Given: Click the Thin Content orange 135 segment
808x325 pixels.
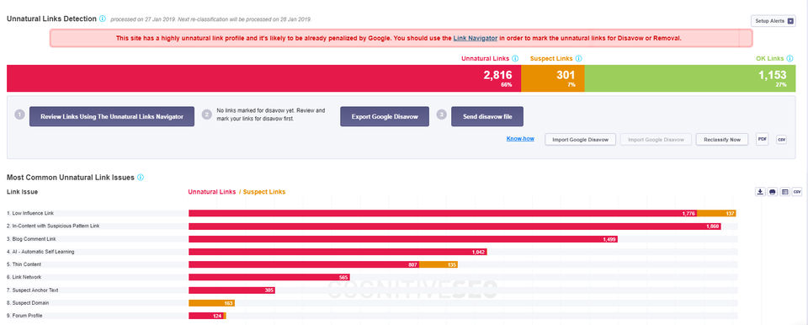Looking at the screenshot, I should tap(439, 264).
